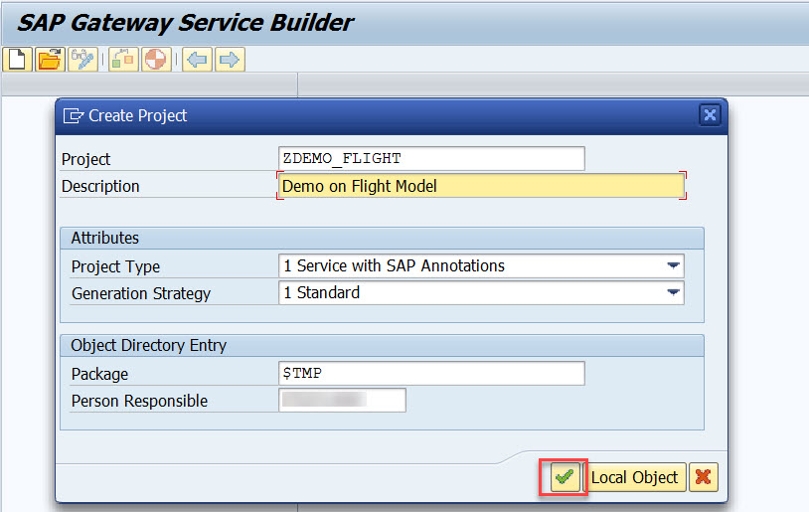This screenshot has width=809, height=512.
Task: Click the Package field containing $TMP
Action: (431, 373)
